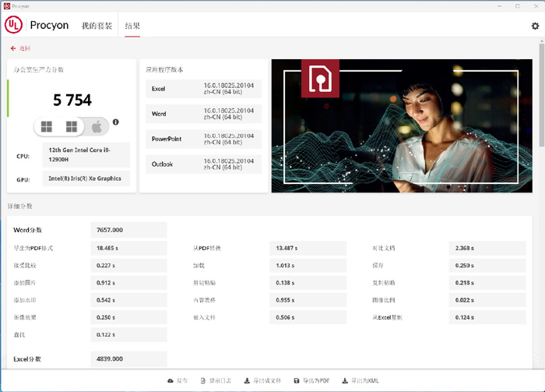Click the 0.124 s copy from Excel value

pyautogui.click(x=487, y=317)
